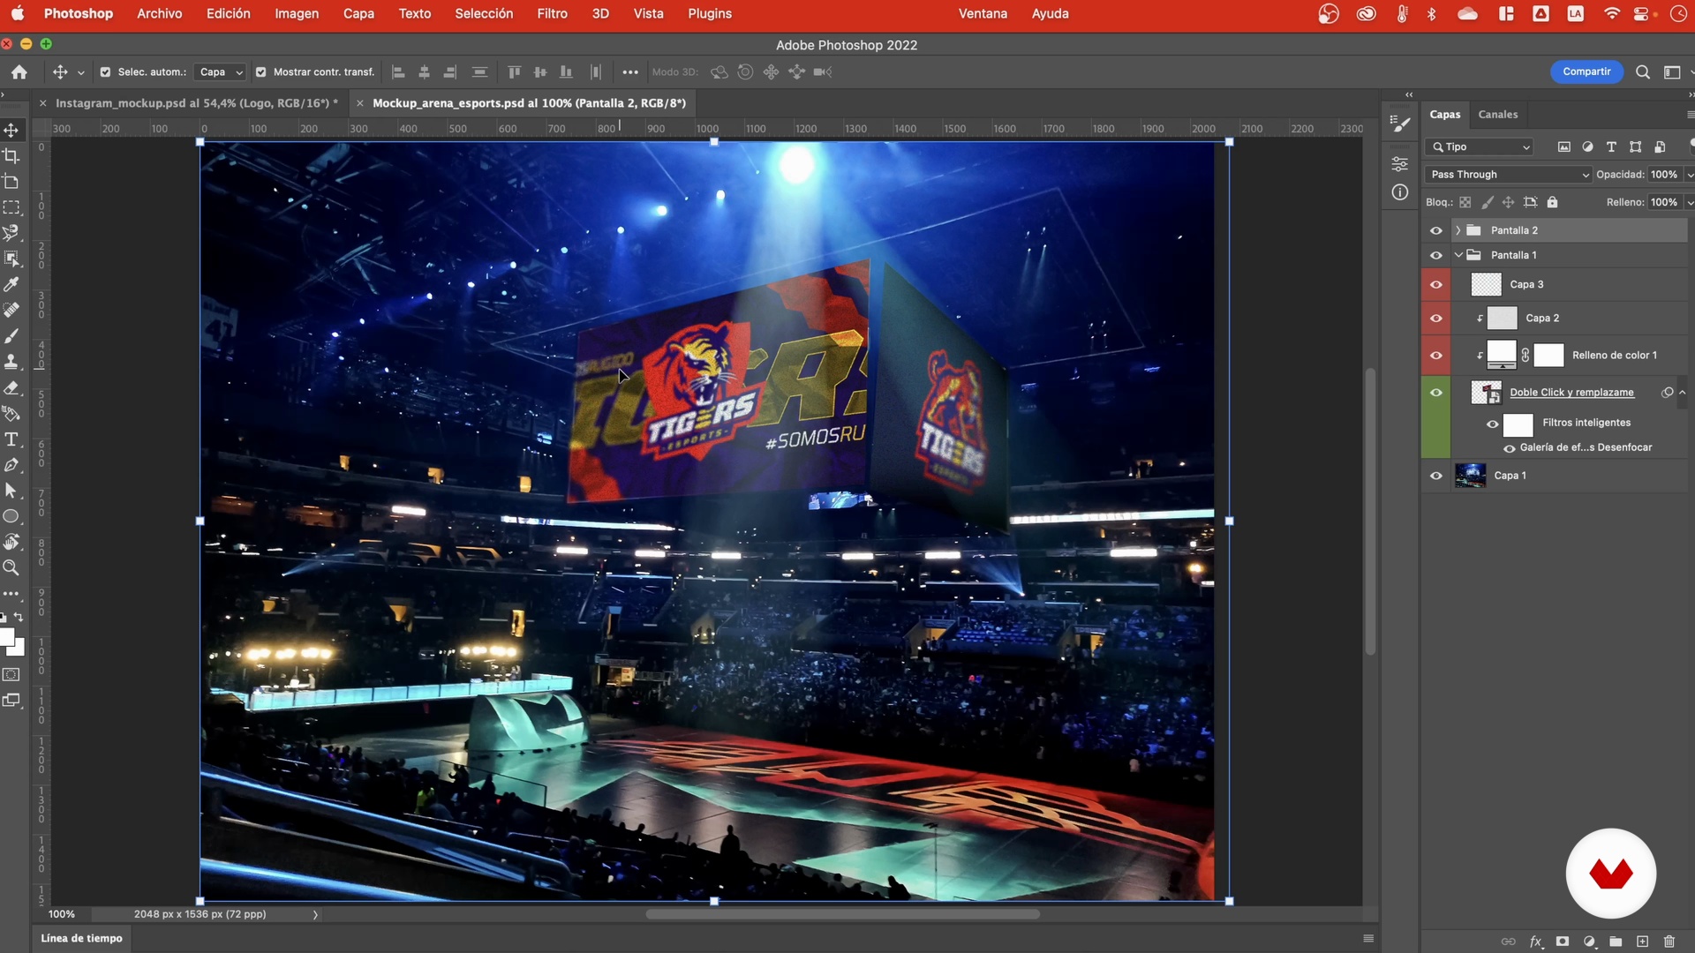Open the Edit Toolbar three-dots menu
This screenshot has width=1695, height=953.
[x=11, y=594]
